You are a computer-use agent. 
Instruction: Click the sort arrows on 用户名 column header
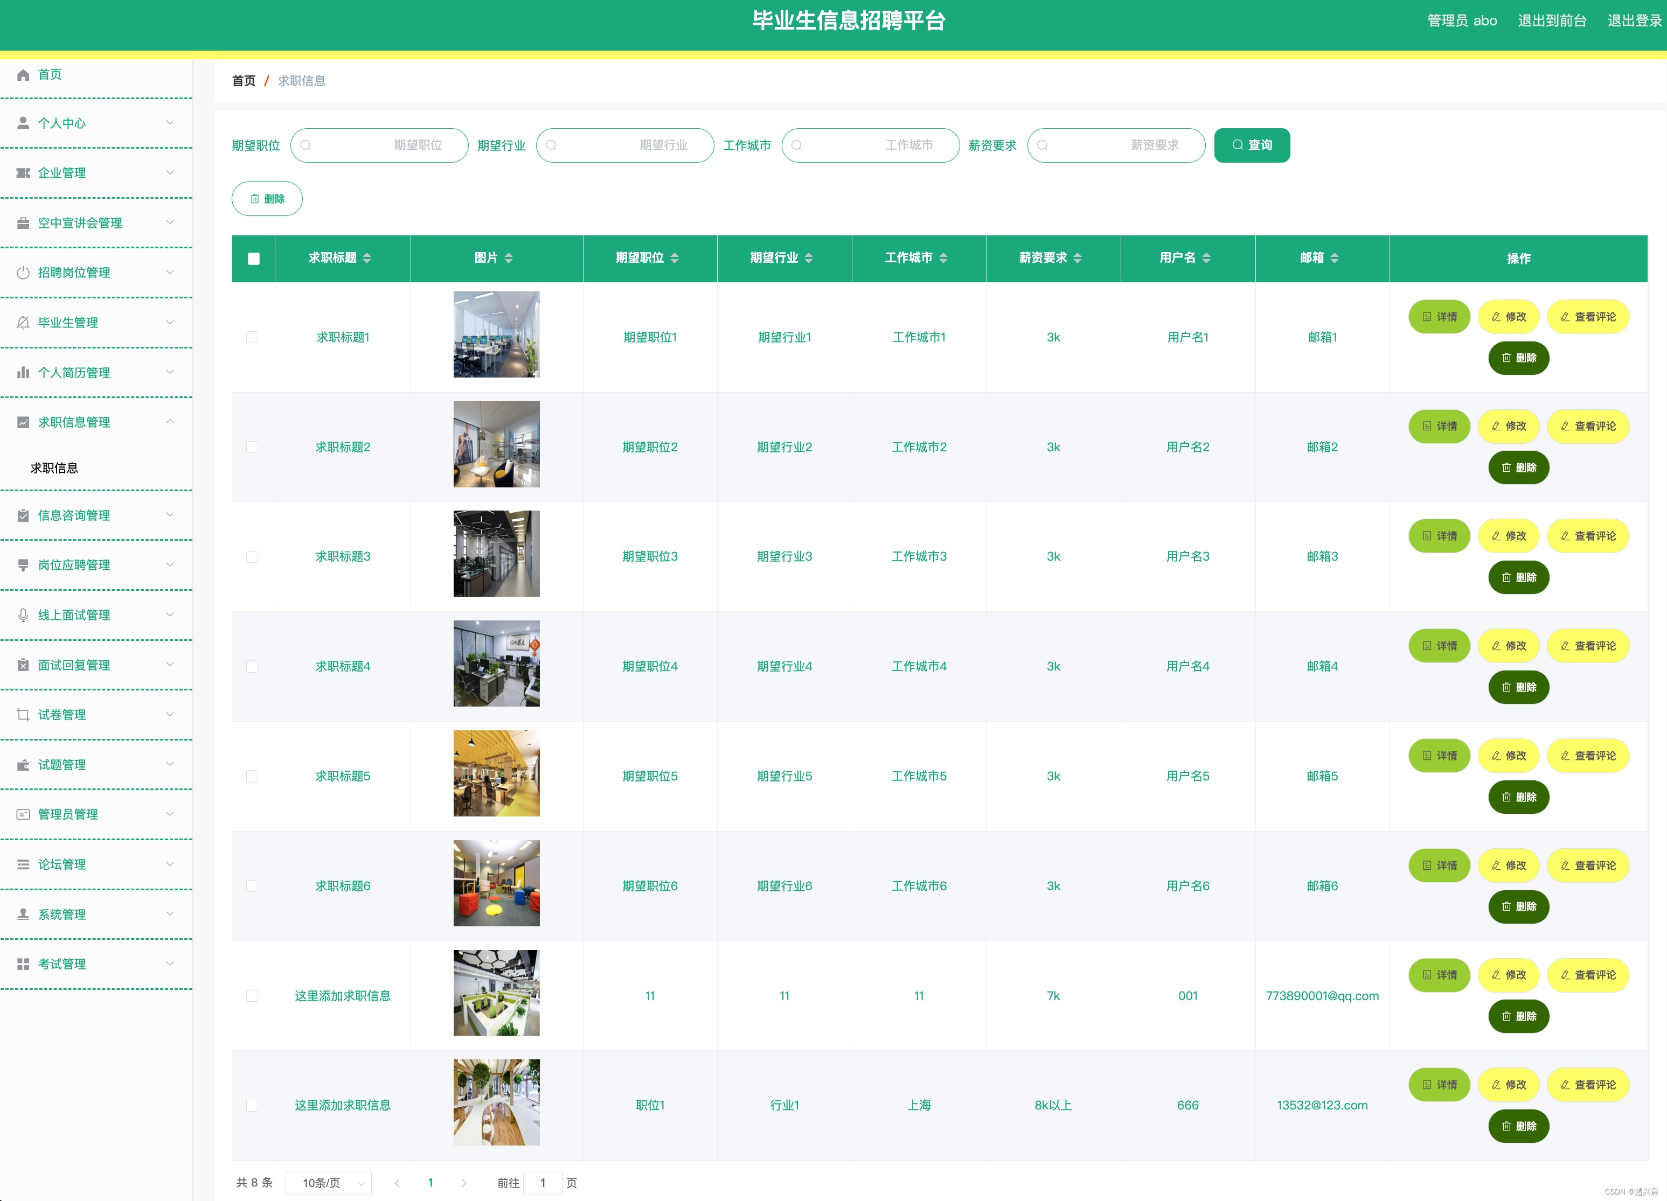coord(1206,258)
